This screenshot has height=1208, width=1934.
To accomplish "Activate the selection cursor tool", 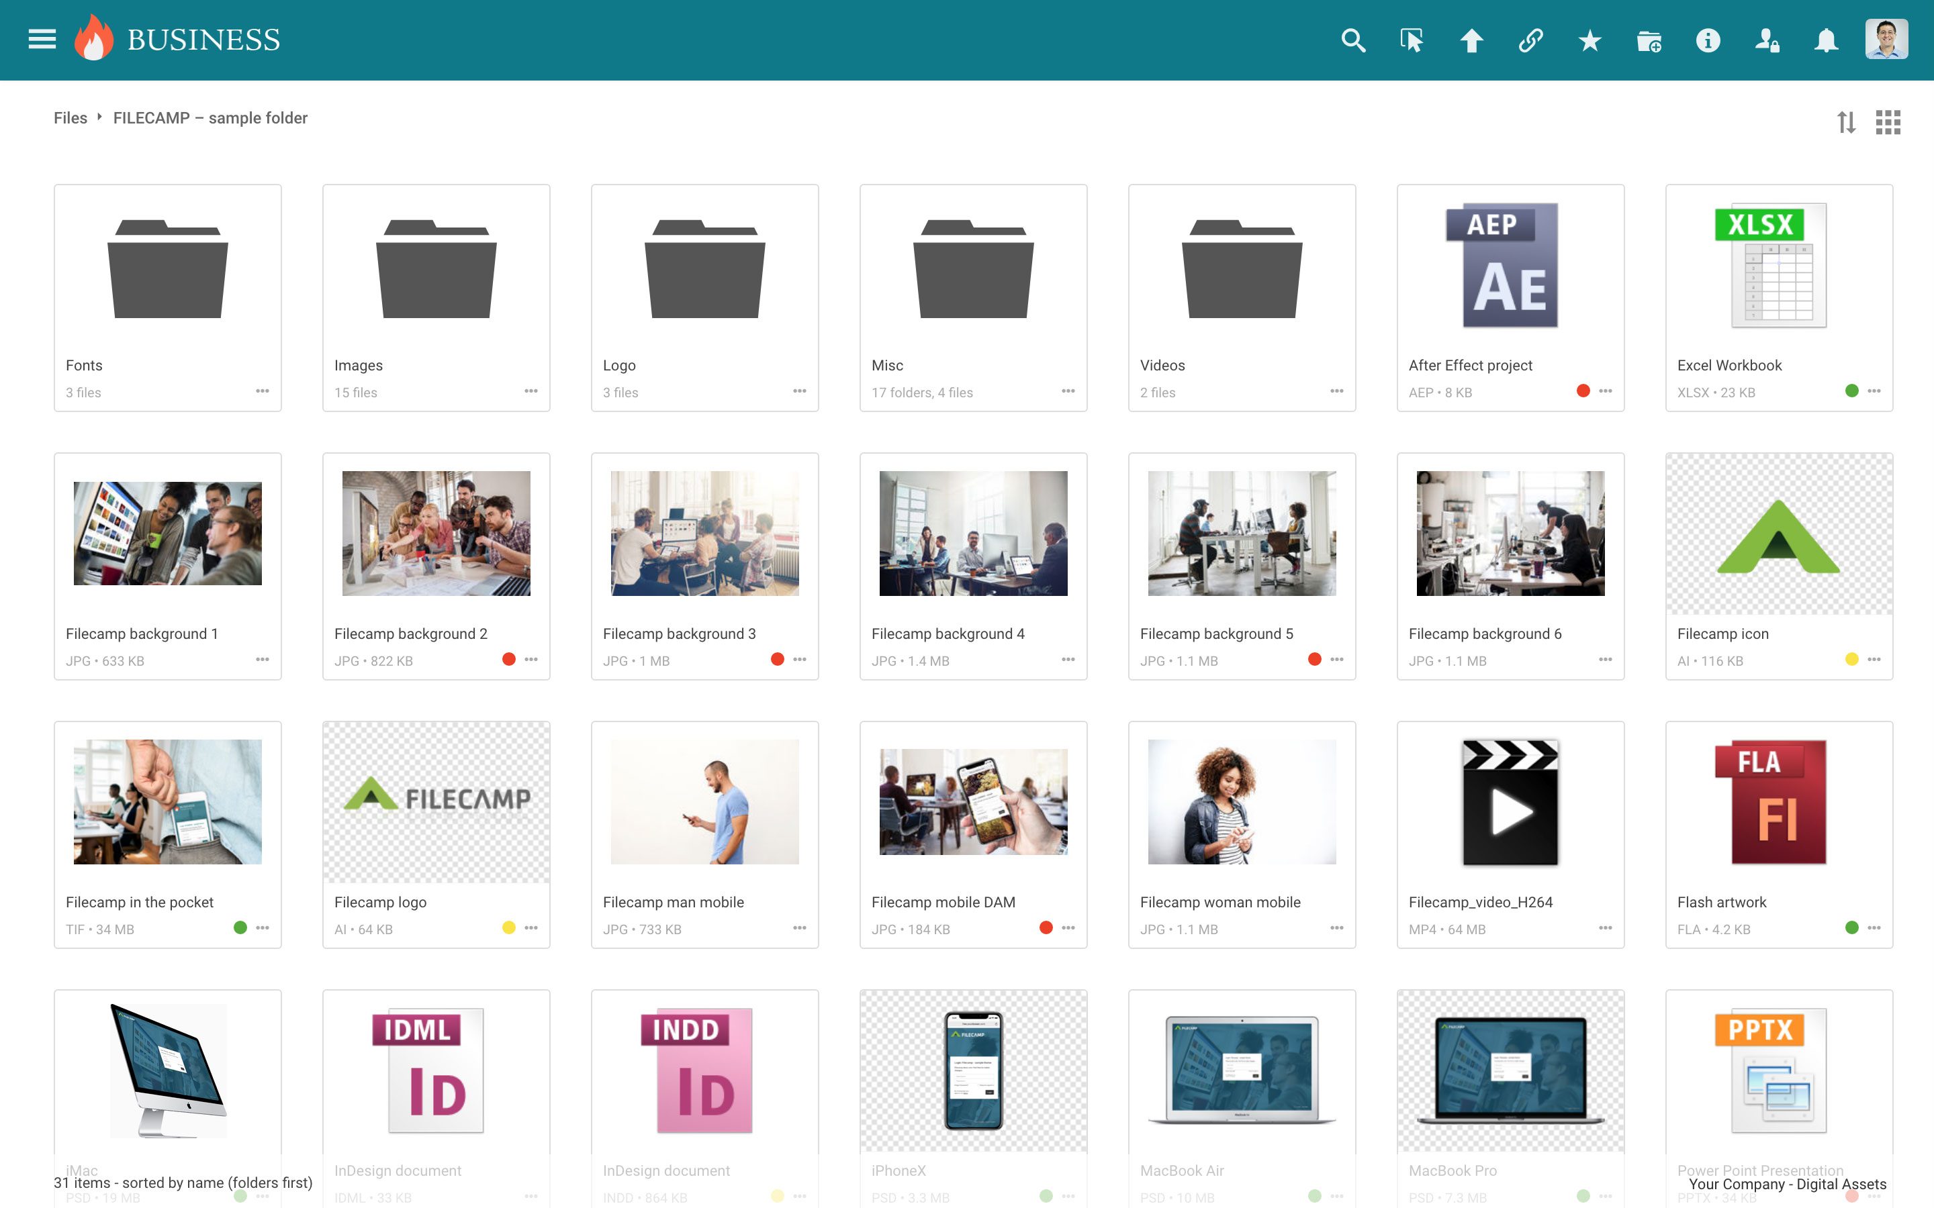I will pos(1412,40).
